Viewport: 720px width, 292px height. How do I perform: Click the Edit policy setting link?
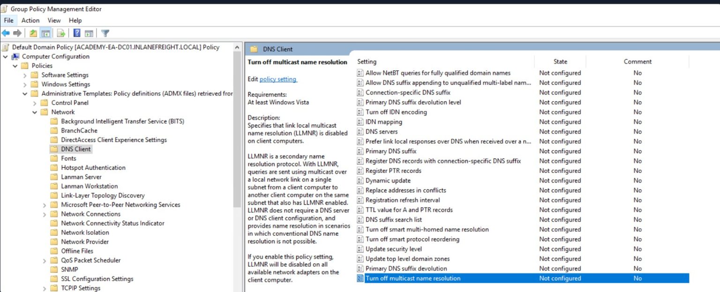click(x=278, y=79)
